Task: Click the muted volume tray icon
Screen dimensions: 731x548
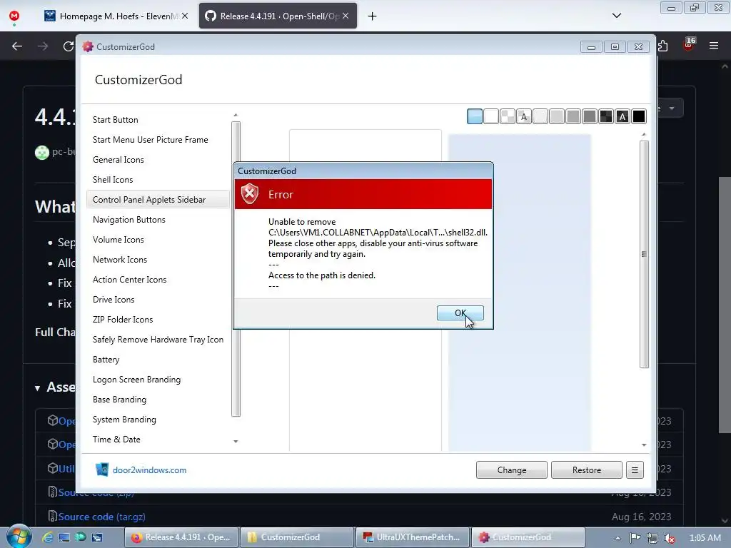Action: 670,538
